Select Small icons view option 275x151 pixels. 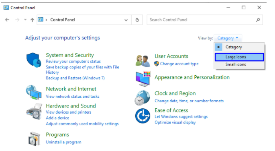[x=239, y=64]
